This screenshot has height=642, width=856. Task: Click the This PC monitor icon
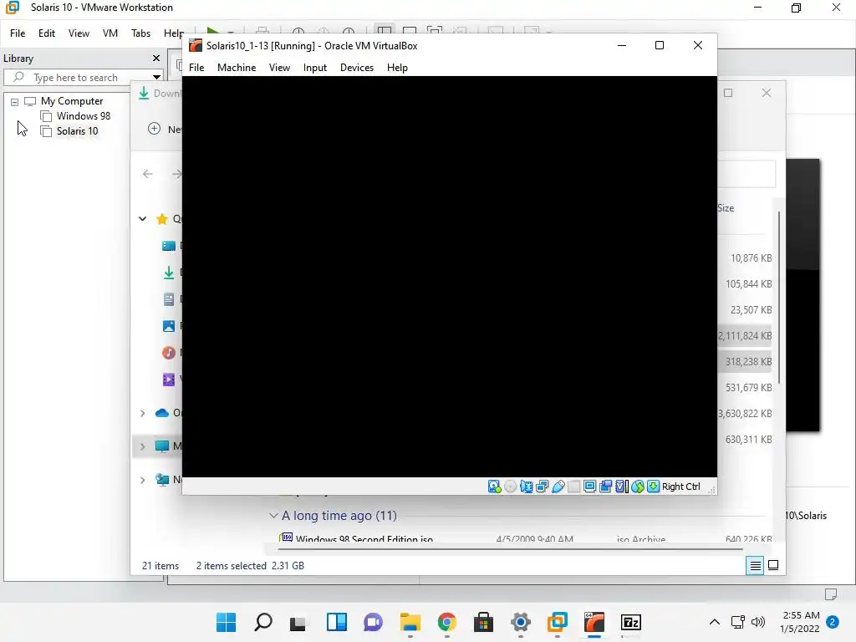(x=162, y=446)
